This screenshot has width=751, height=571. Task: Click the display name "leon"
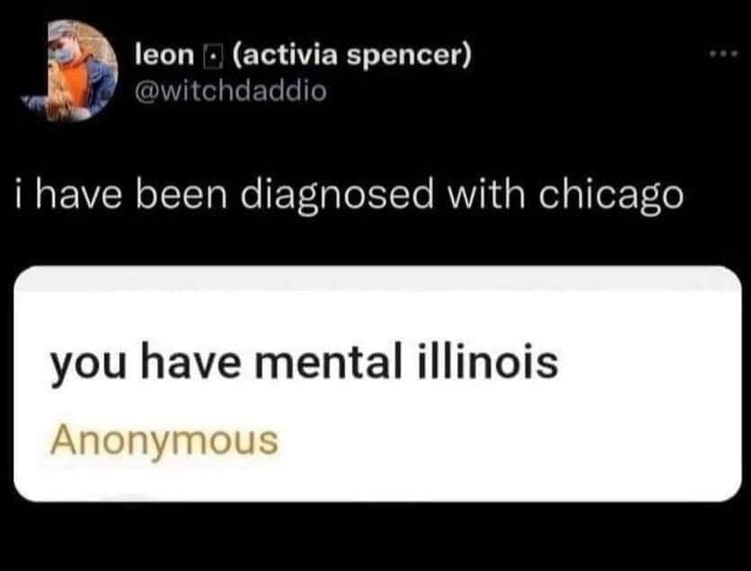tap(164, 55)
